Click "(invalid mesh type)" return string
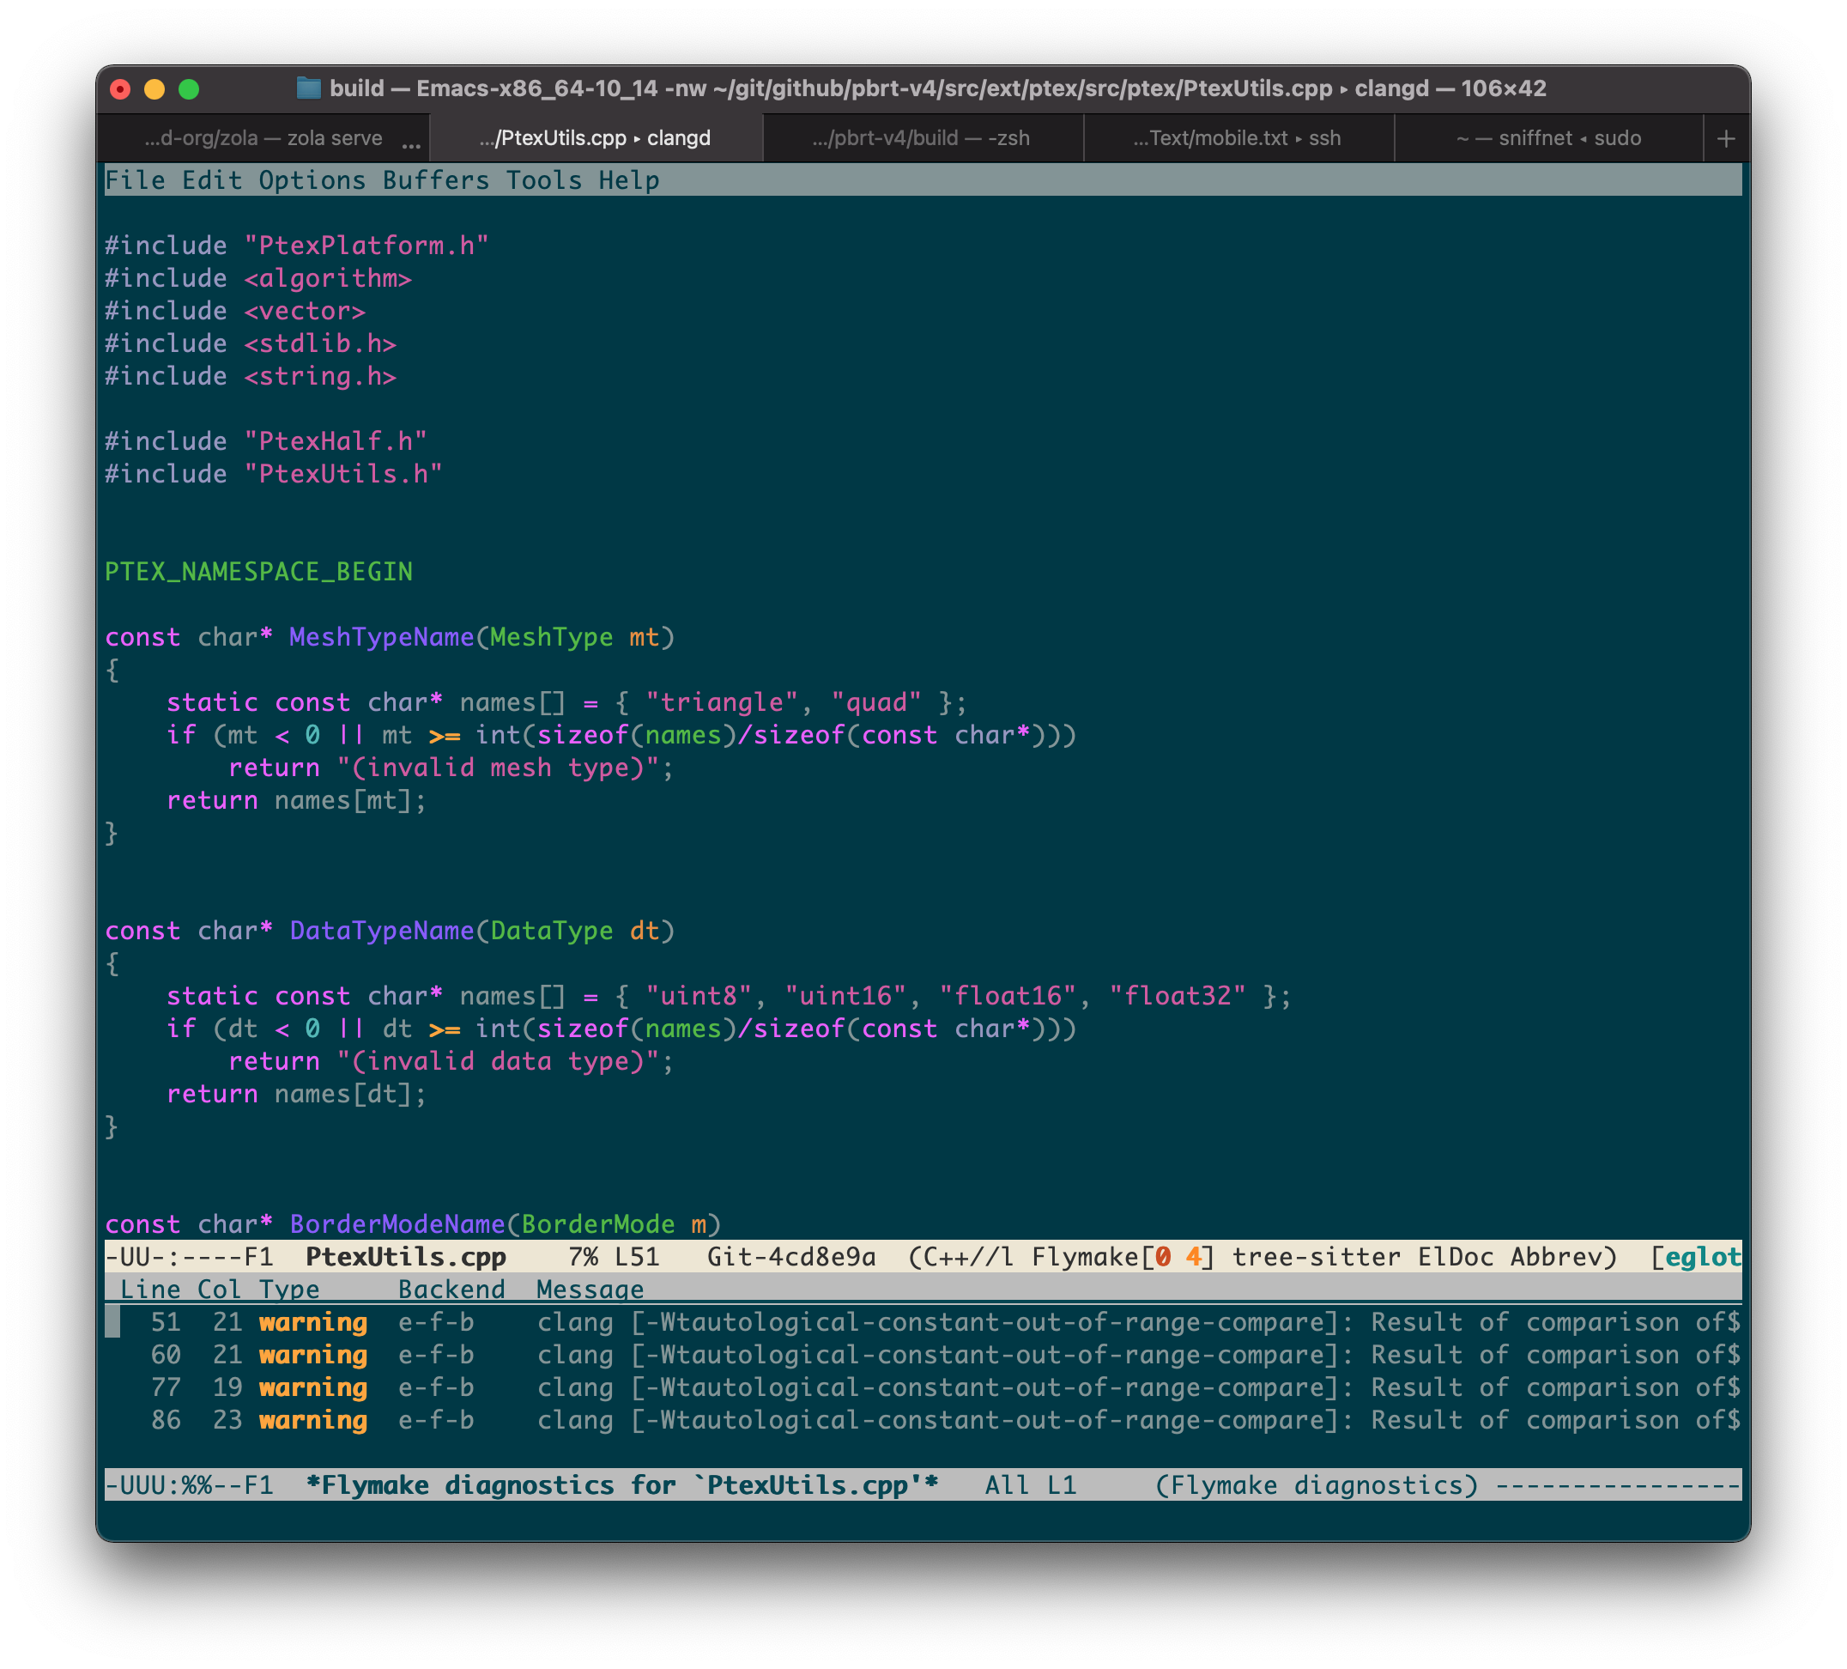1847x1669 pixels. 498,768
